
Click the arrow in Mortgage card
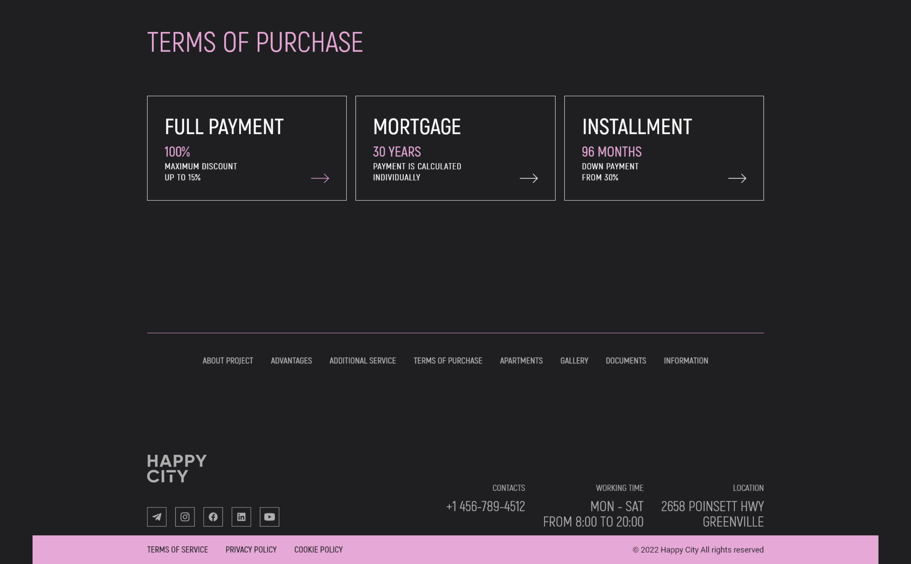(x=529, y=178)
